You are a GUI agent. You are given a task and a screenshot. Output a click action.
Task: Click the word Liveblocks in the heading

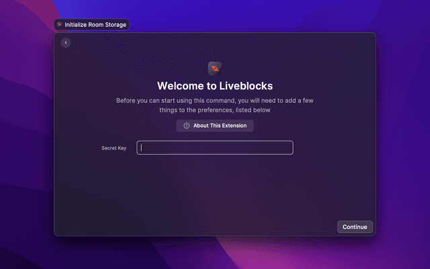tap(245, 86)
